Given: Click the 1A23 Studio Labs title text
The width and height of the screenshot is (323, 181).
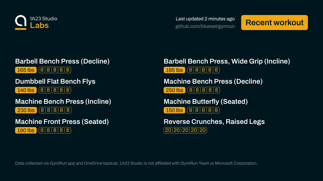Looking at the screenshot, I should click(44, 23).
